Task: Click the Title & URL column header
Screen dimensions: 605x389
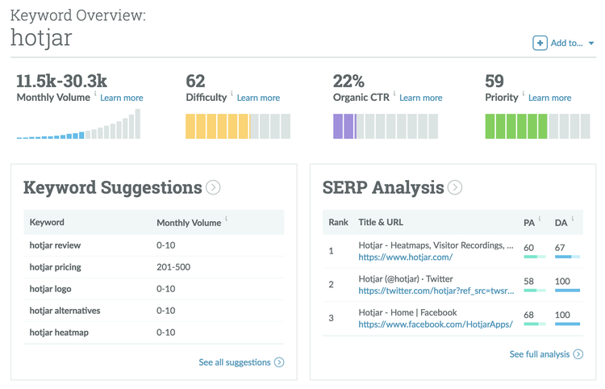Action: (x=381, y=222)
